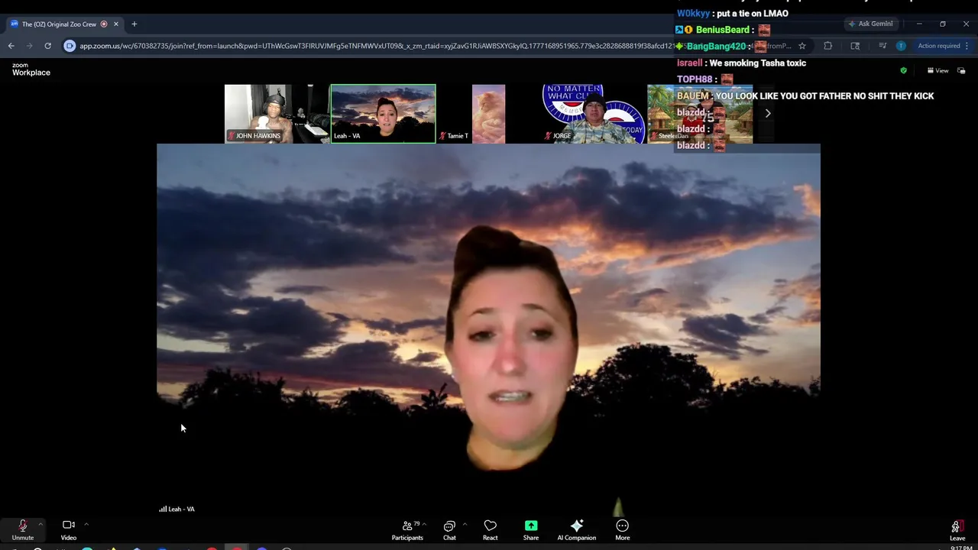Click the Leave meeting button
This screenshot has width=978, height=550.
click(x=957, y=530)
